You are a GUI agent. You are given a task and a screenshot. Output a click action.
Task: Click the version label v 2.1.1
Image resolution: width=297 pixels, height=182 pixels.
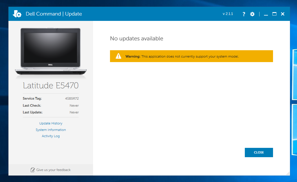(x=228, y=14)
